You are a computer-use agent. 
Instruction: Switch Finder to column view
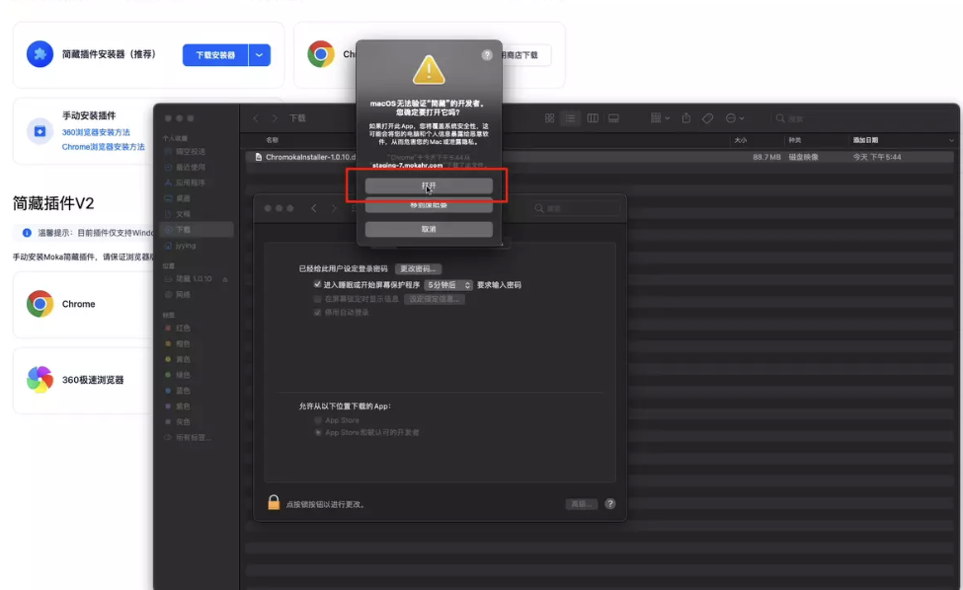coord(593,117)
